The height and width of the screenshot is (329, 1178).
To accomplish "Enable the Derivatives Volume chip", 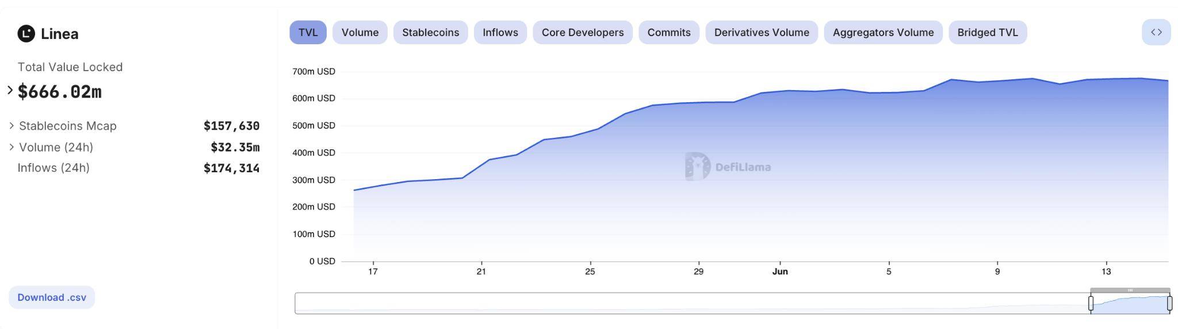I will coord(762,32).
